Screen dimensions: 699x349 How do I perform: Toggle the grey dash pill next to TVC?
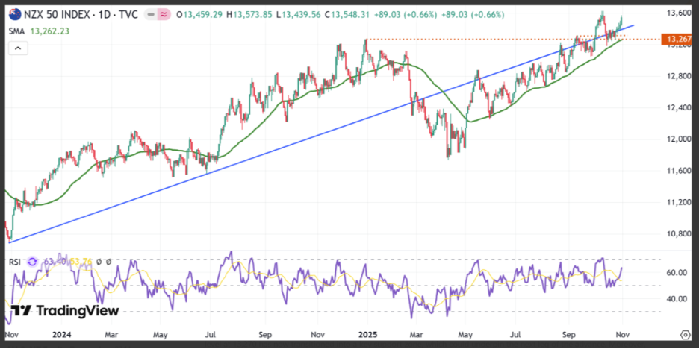(x=152, y=15)
